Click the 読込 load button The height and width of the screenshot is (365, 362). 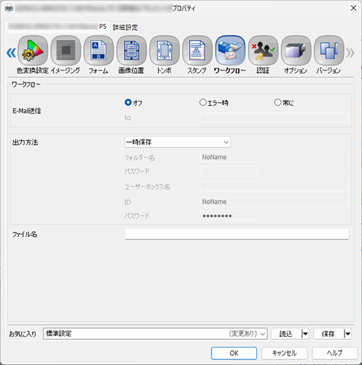(286, 333)
